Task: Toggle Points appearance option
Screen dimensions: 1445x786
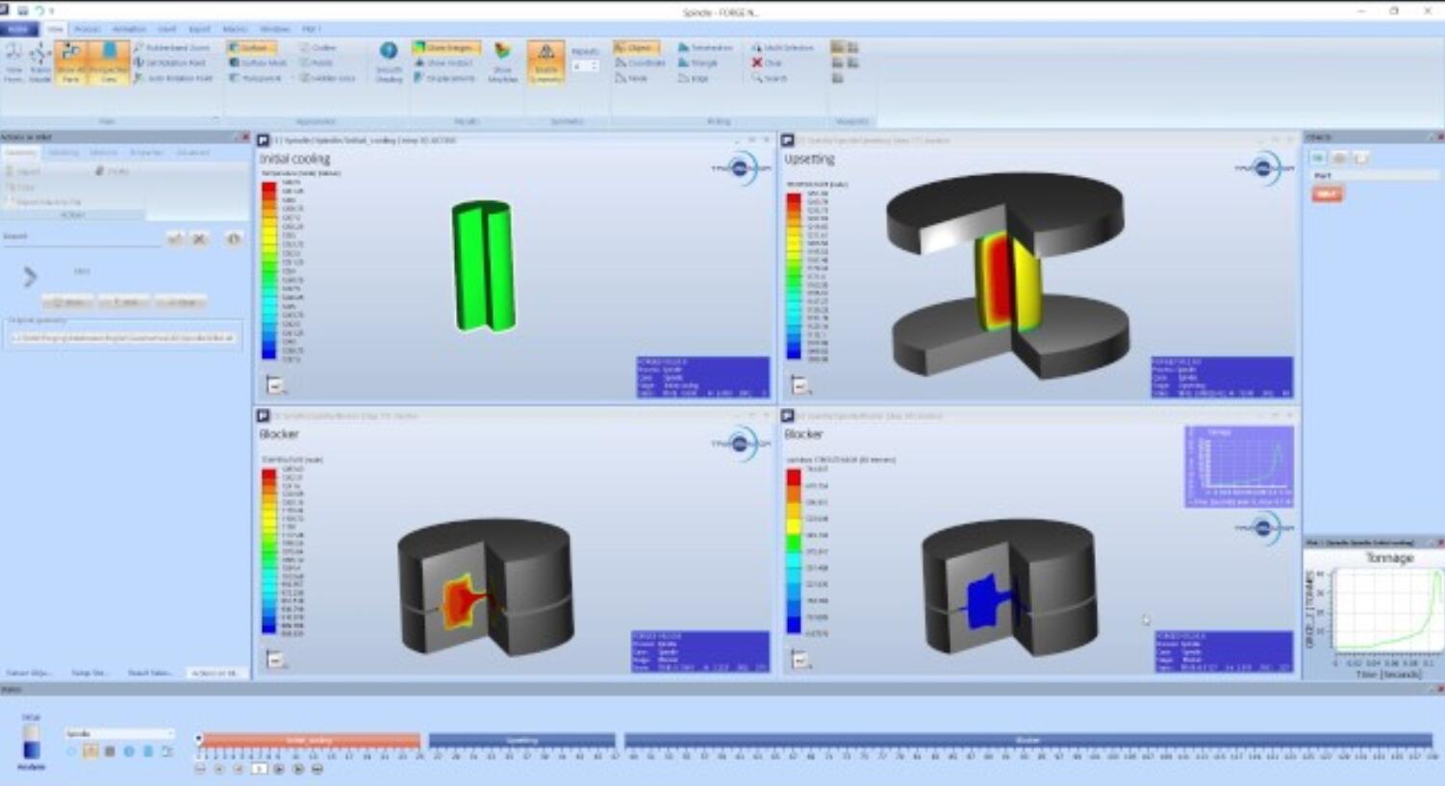Action: tap(317, 63)
